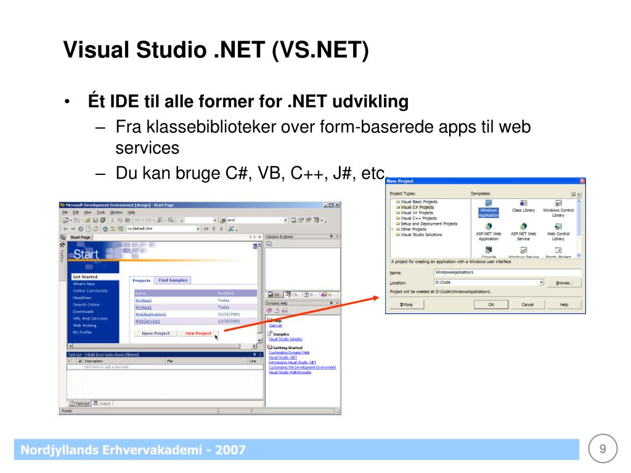631x473 pixels.
Task: Click the Home page toolbar icon
Action: click(96, 229)
